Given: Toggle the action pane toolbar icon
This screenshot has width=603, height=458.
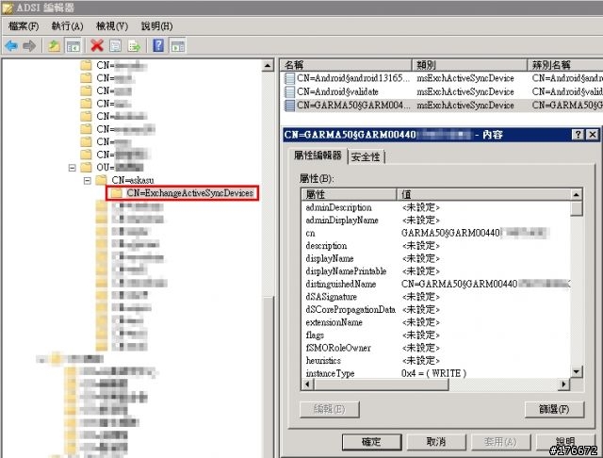Looking at the screenshot, I should 178,46.
